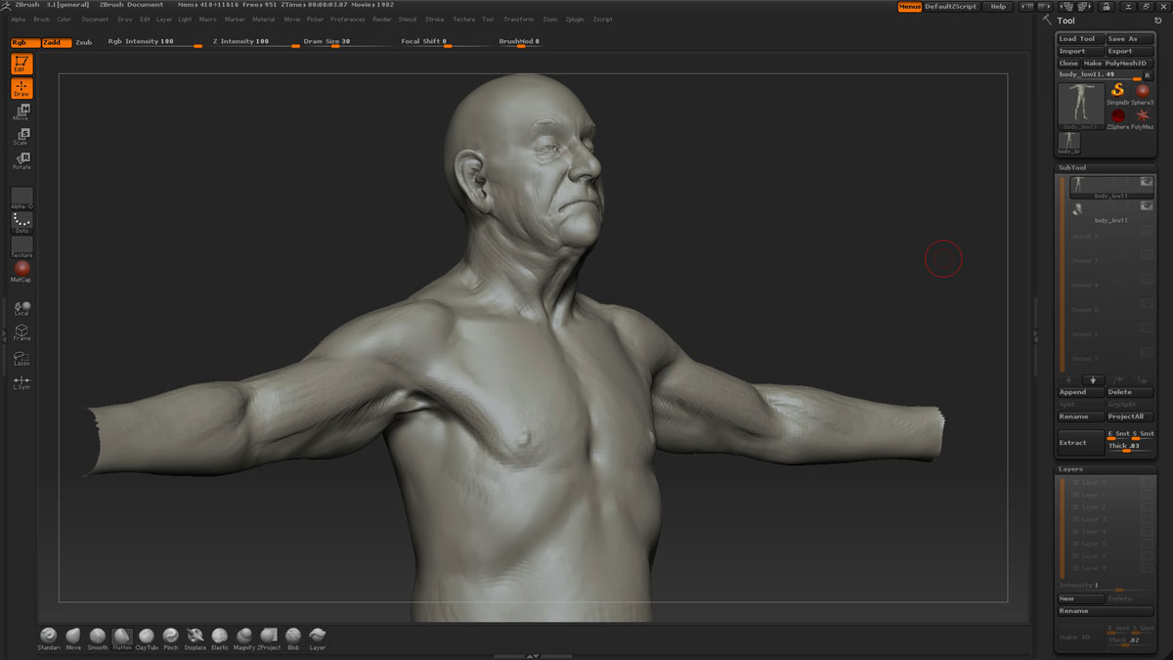Open the Zplugin menu
1173x660 pixels.
click(x=575, y=20)
